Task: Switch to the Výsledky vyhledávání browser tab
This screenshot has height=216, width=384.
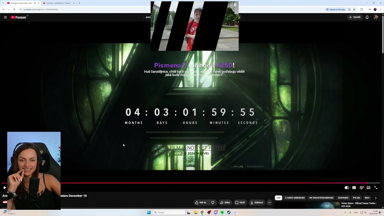Action: (x=59, y=3)
